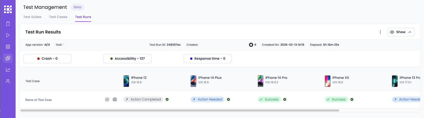Click the iPhone 12 device name
The image size is (424, 118).
click(x=139, y=78)
